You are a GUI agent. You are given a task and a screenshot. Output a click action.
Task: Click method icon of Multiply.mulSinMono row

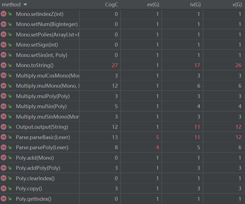4,117
